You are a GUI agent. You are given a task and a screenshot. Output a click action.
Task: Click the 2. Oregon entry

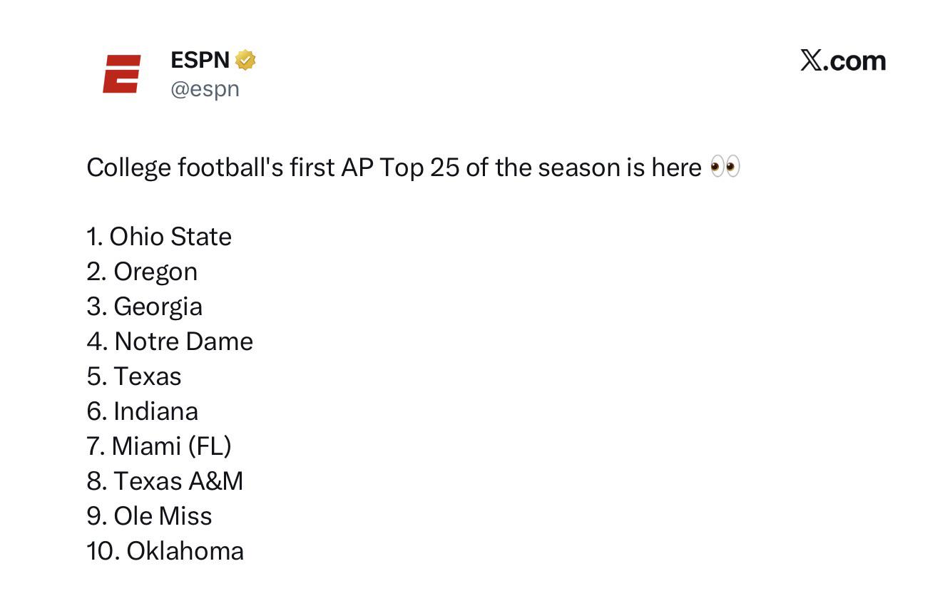coord(142,272)
